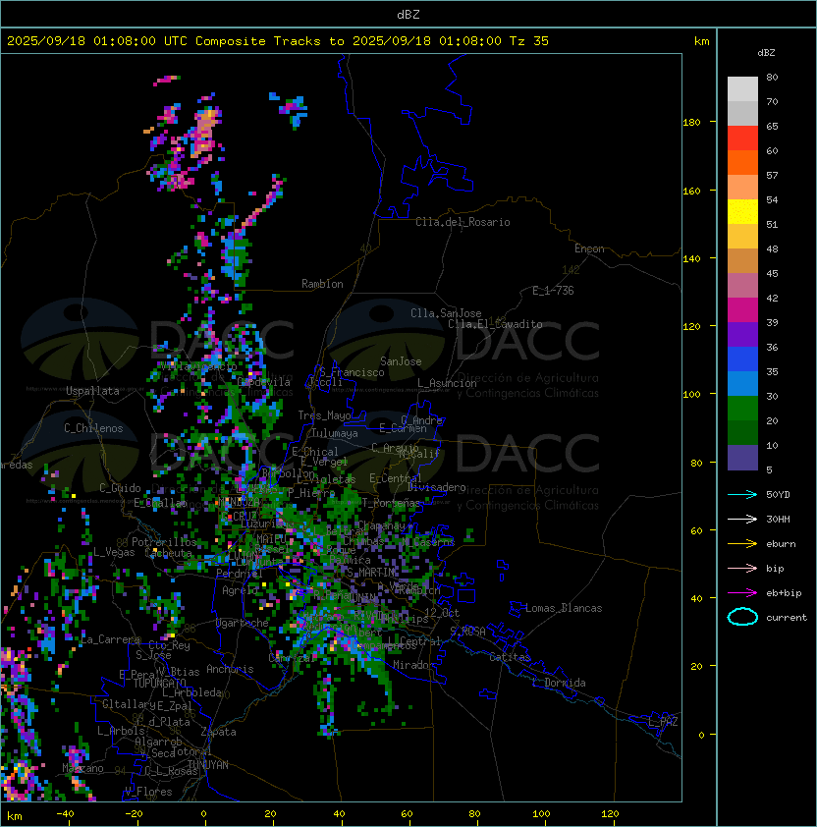The height and width of the screenshot is (827, 817).
Task: Click the magenta eb+bip arrow legend icon
Action: pyautogui.click(x=742, y=593)
